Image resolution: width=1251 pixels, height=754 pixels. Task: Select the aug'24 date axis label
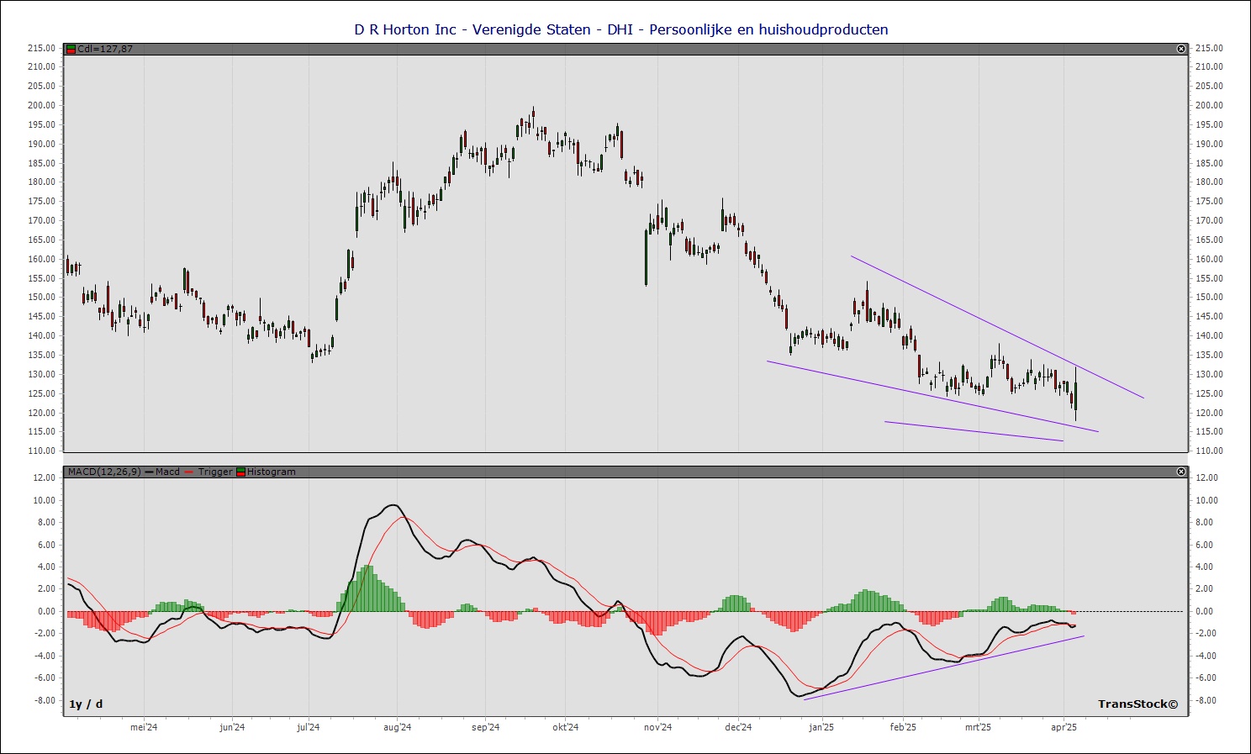tap(397, 727)
